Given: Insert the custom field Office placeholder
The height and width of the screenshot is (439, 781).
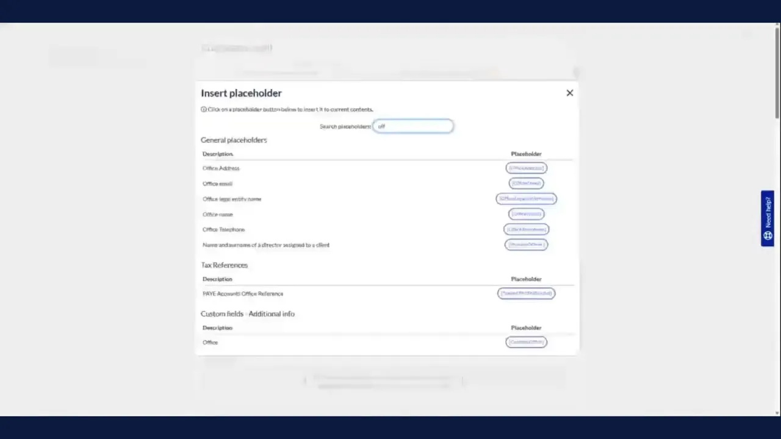Looking at the screenshot, I should click(526, 342).
